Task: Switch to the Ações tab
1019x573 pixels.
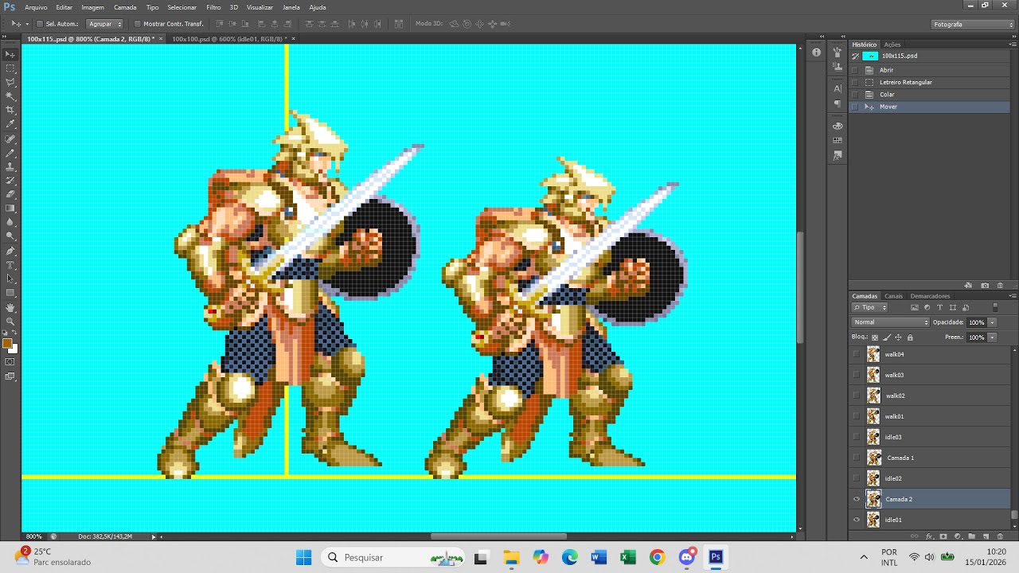Action: (x=892, y=45)
